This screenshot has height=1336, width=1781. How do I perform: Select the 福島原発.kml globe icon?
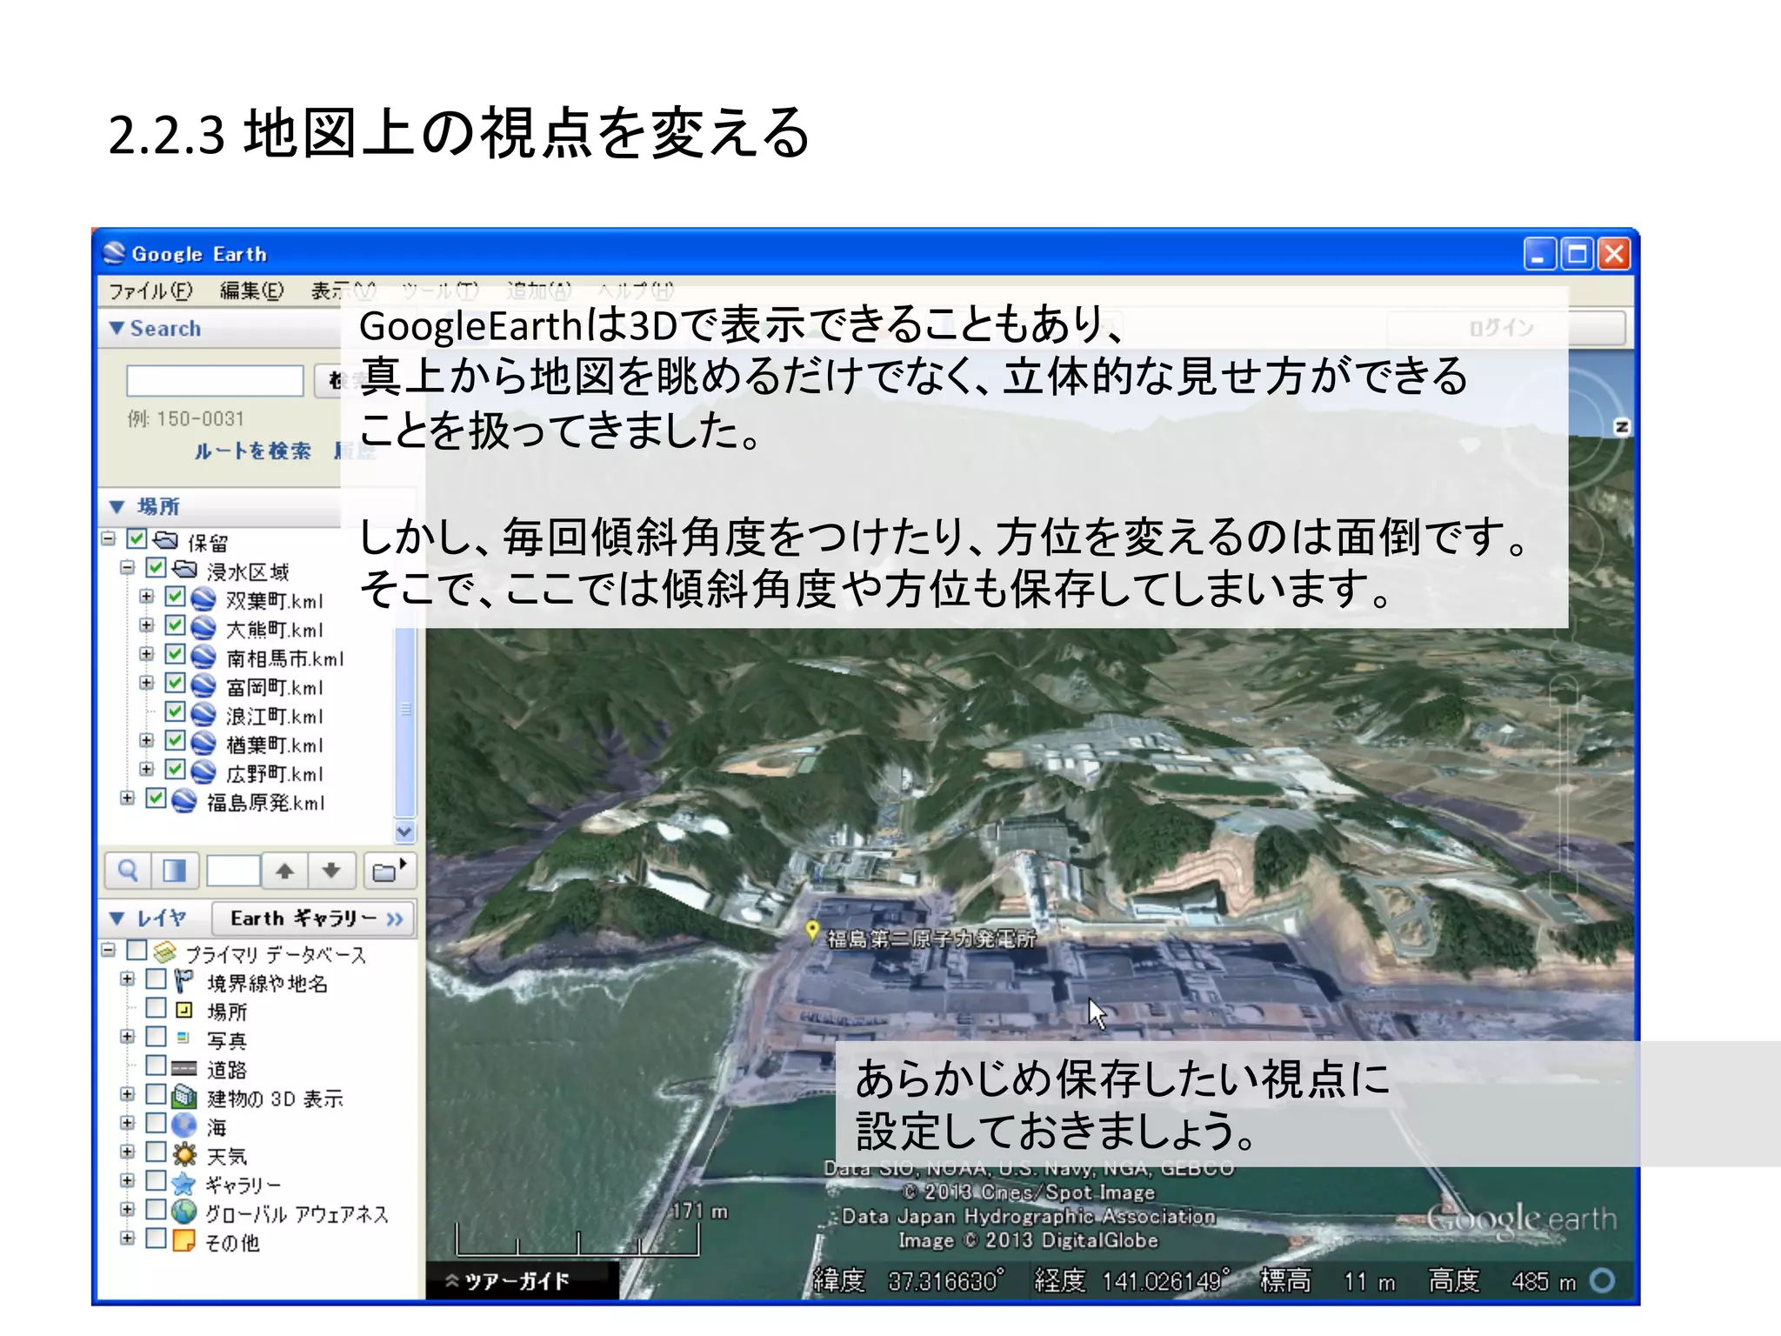click(184, 801)
